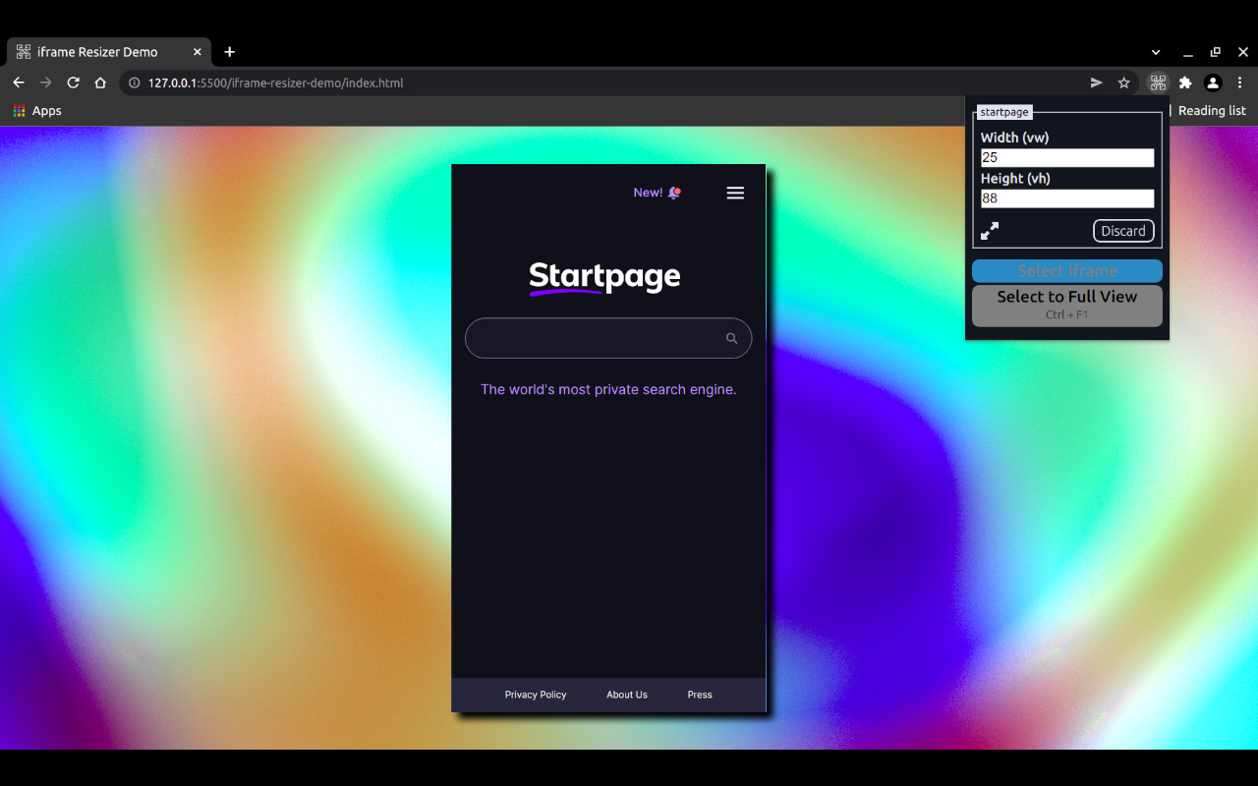The image size is (1258, 786).
Task: Open the Extensions puzzle icon
Action: tap(1185, 83)
